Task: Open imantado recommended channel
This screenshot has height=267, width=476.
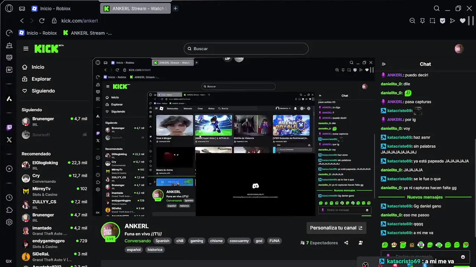Action: [x=54, y=231]
